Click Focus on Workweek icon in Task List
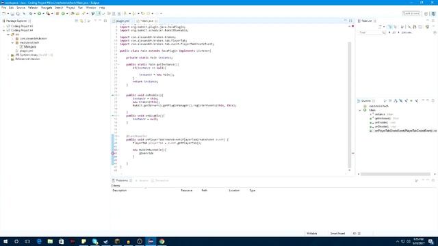Image resolution: width=438 pixels, height=246 pixels. coord(402,27)
